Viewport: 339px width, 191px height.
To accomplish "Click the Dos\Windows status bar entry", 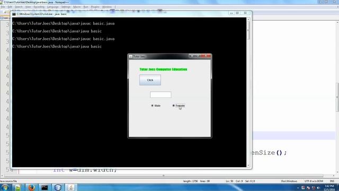I will [289, 181].
